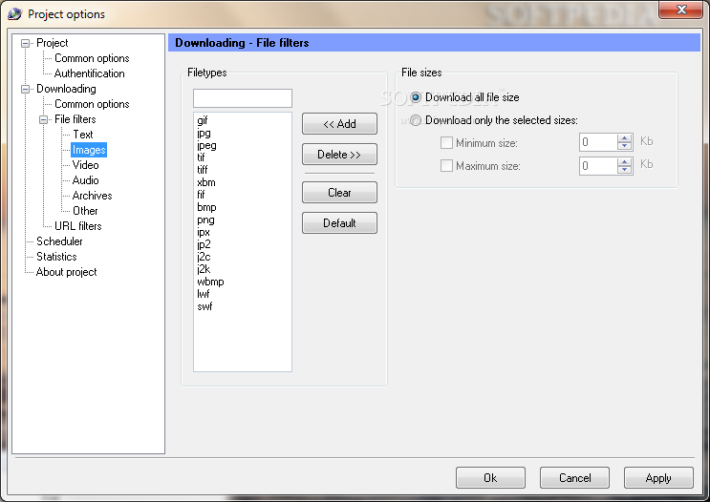Image resolution: width=710 pixels, height=502 pixels.
Task: Click the Maximum size value field
Action: click(x=598, y=166)
